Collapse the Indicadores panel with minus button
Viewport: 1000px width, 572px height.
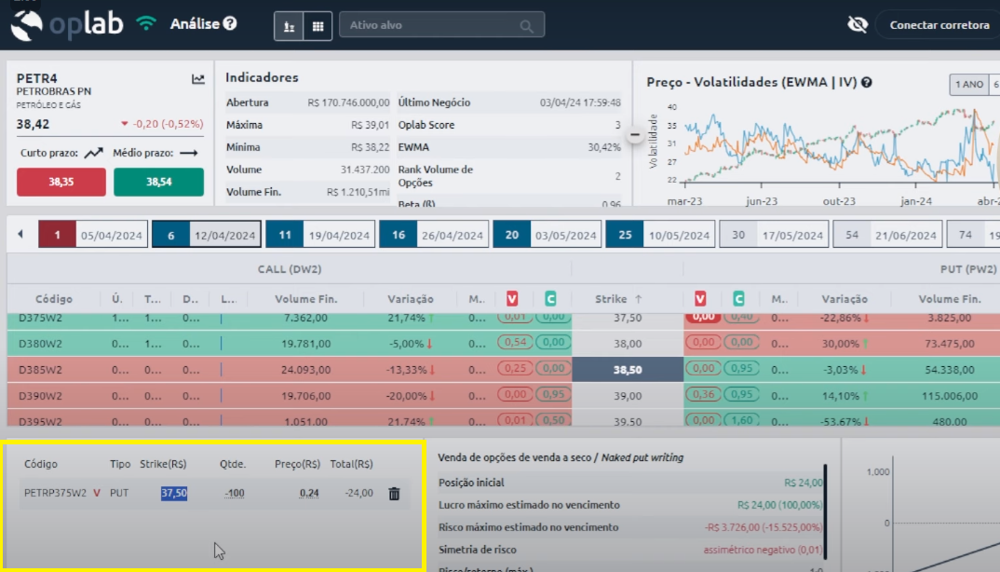(x=635, y=134)
